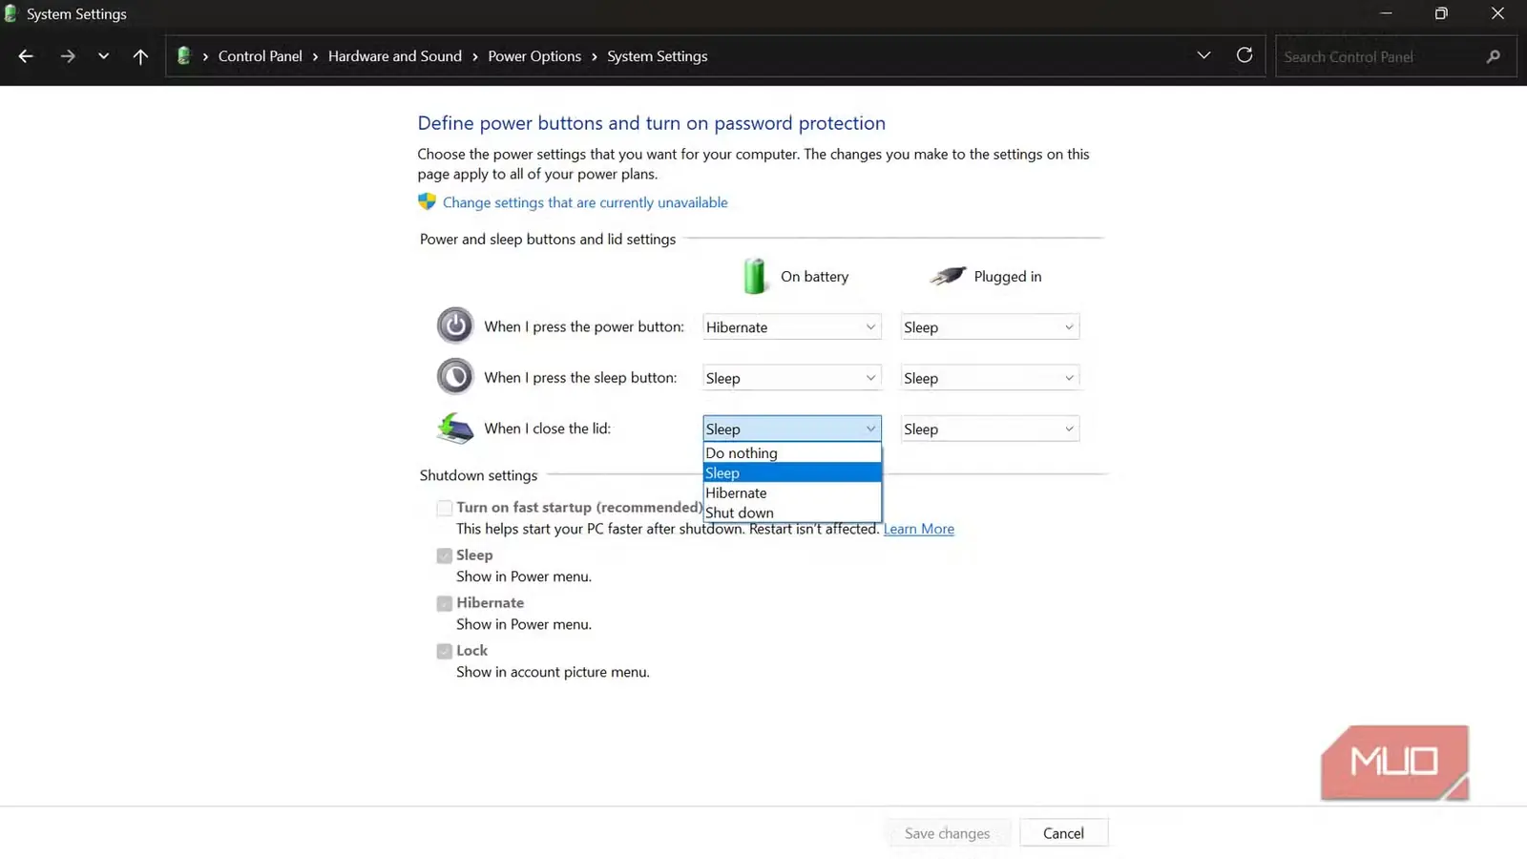Click the laptop lid icon

pyautogui.click(x=455, y=429)
